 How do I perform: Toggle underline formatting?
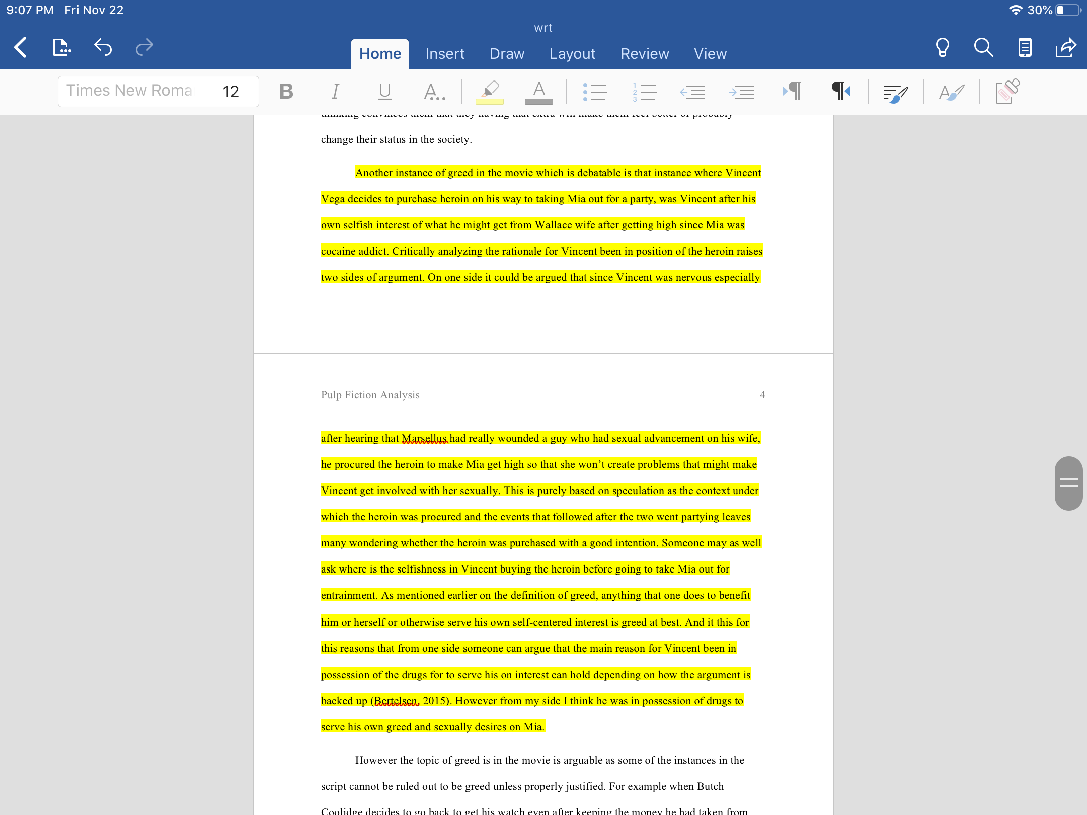click(x=384, y=92)
